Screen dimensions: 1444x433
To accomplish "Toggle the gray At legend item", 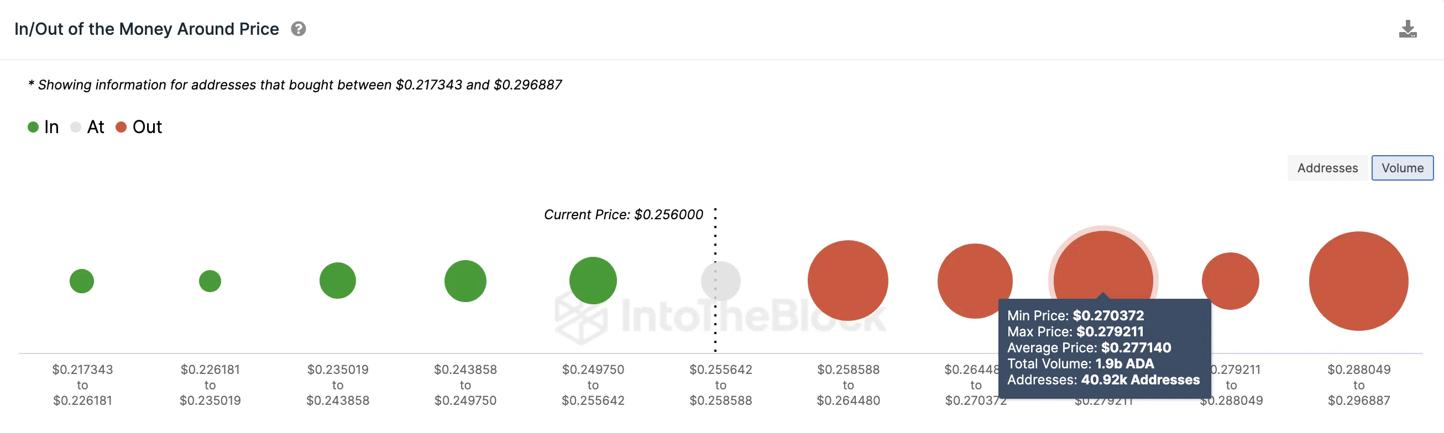I will [x=87, y=127].
